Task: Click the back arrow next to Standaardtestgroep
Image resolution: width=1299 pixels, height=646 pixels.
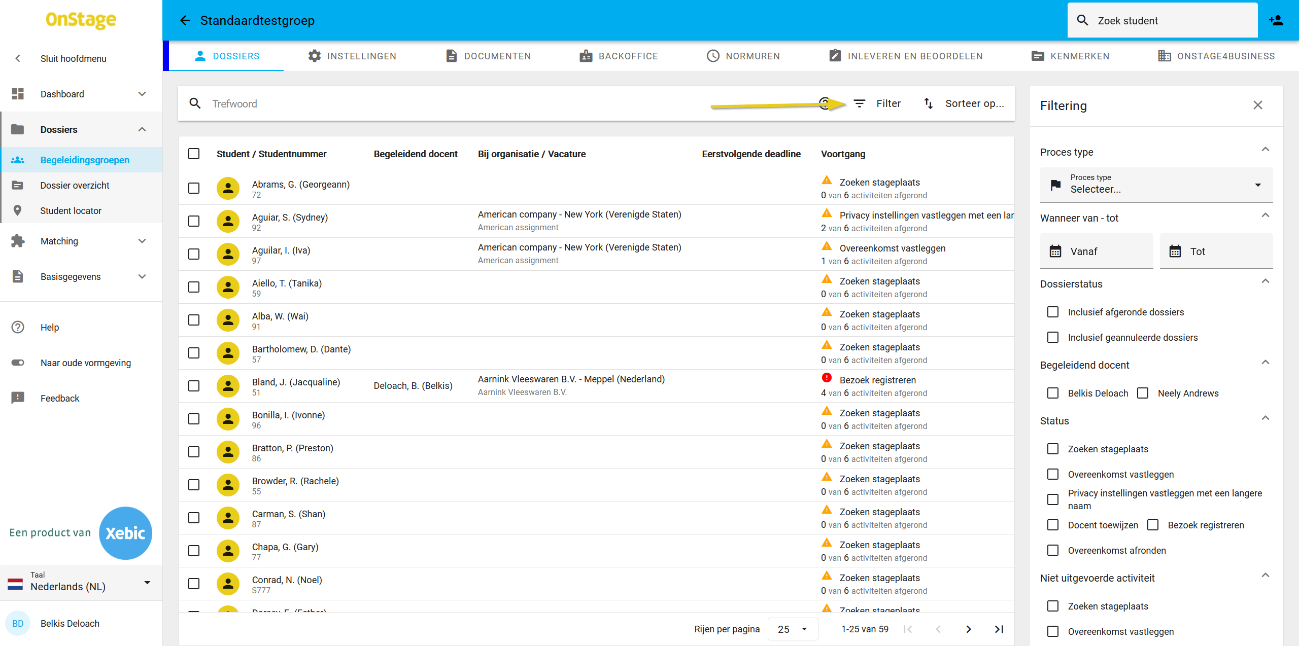Action: tap(185, 20)
